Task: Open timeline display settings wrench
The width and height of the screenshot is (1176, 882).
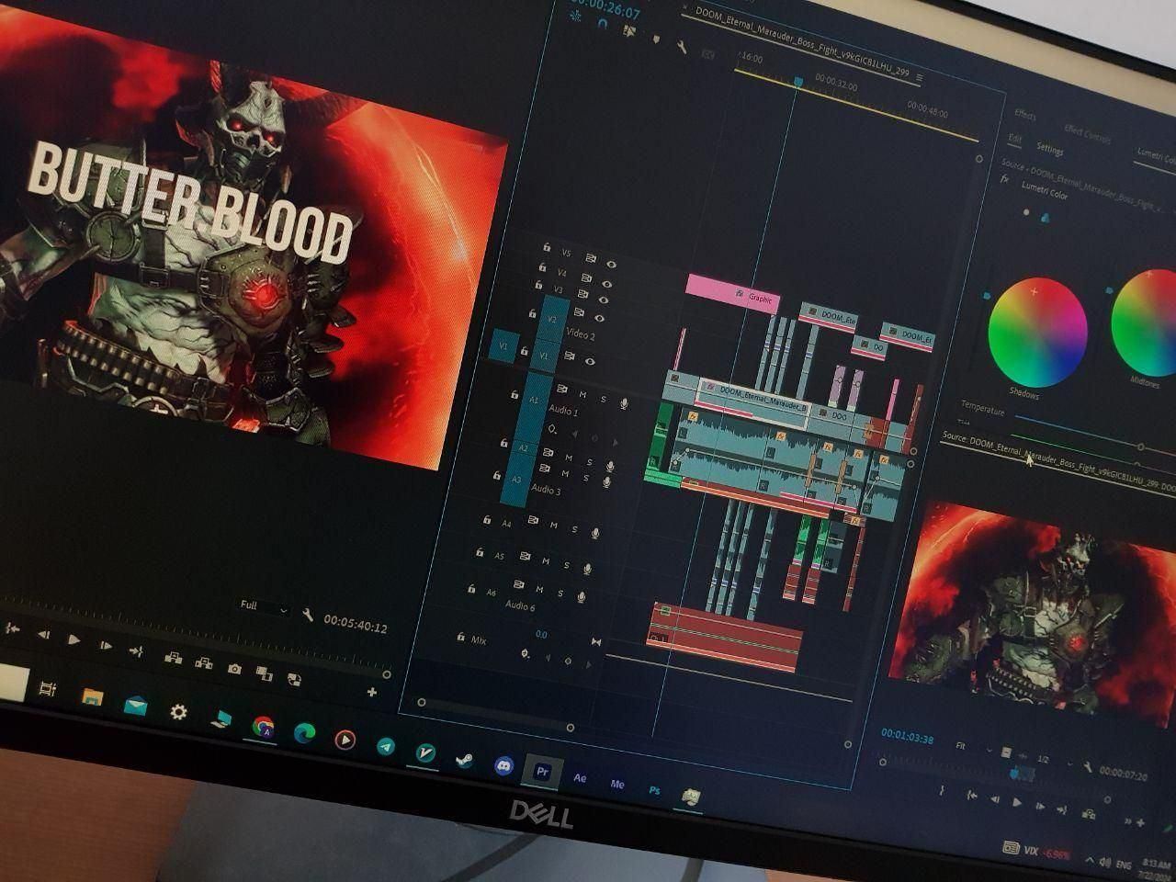Action: (x=681, y=45)
